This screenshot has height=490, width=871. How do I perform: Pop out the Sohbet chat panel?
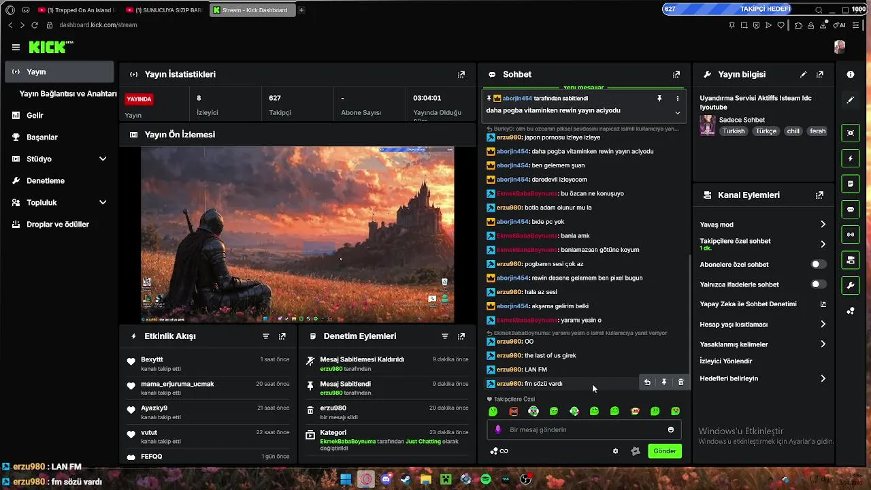[676, 74]
